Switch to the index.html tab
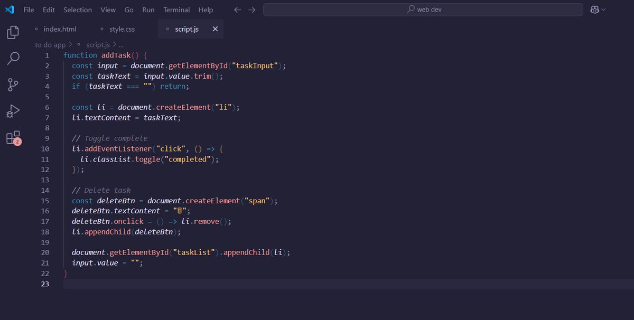Viewport: 634px width, 320px height. pos(62,29)
